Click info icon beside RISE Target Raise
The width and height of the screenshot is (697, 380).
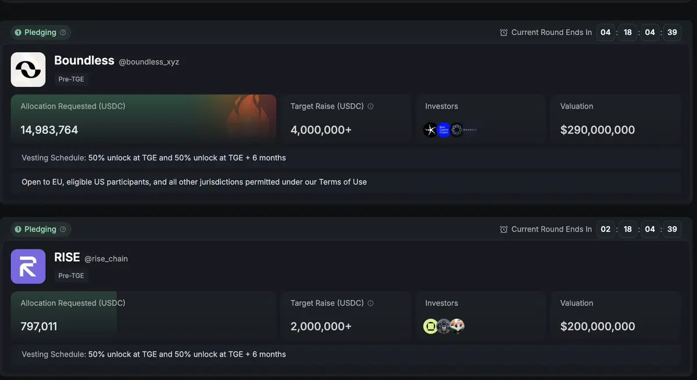click(x=370, y=303)
